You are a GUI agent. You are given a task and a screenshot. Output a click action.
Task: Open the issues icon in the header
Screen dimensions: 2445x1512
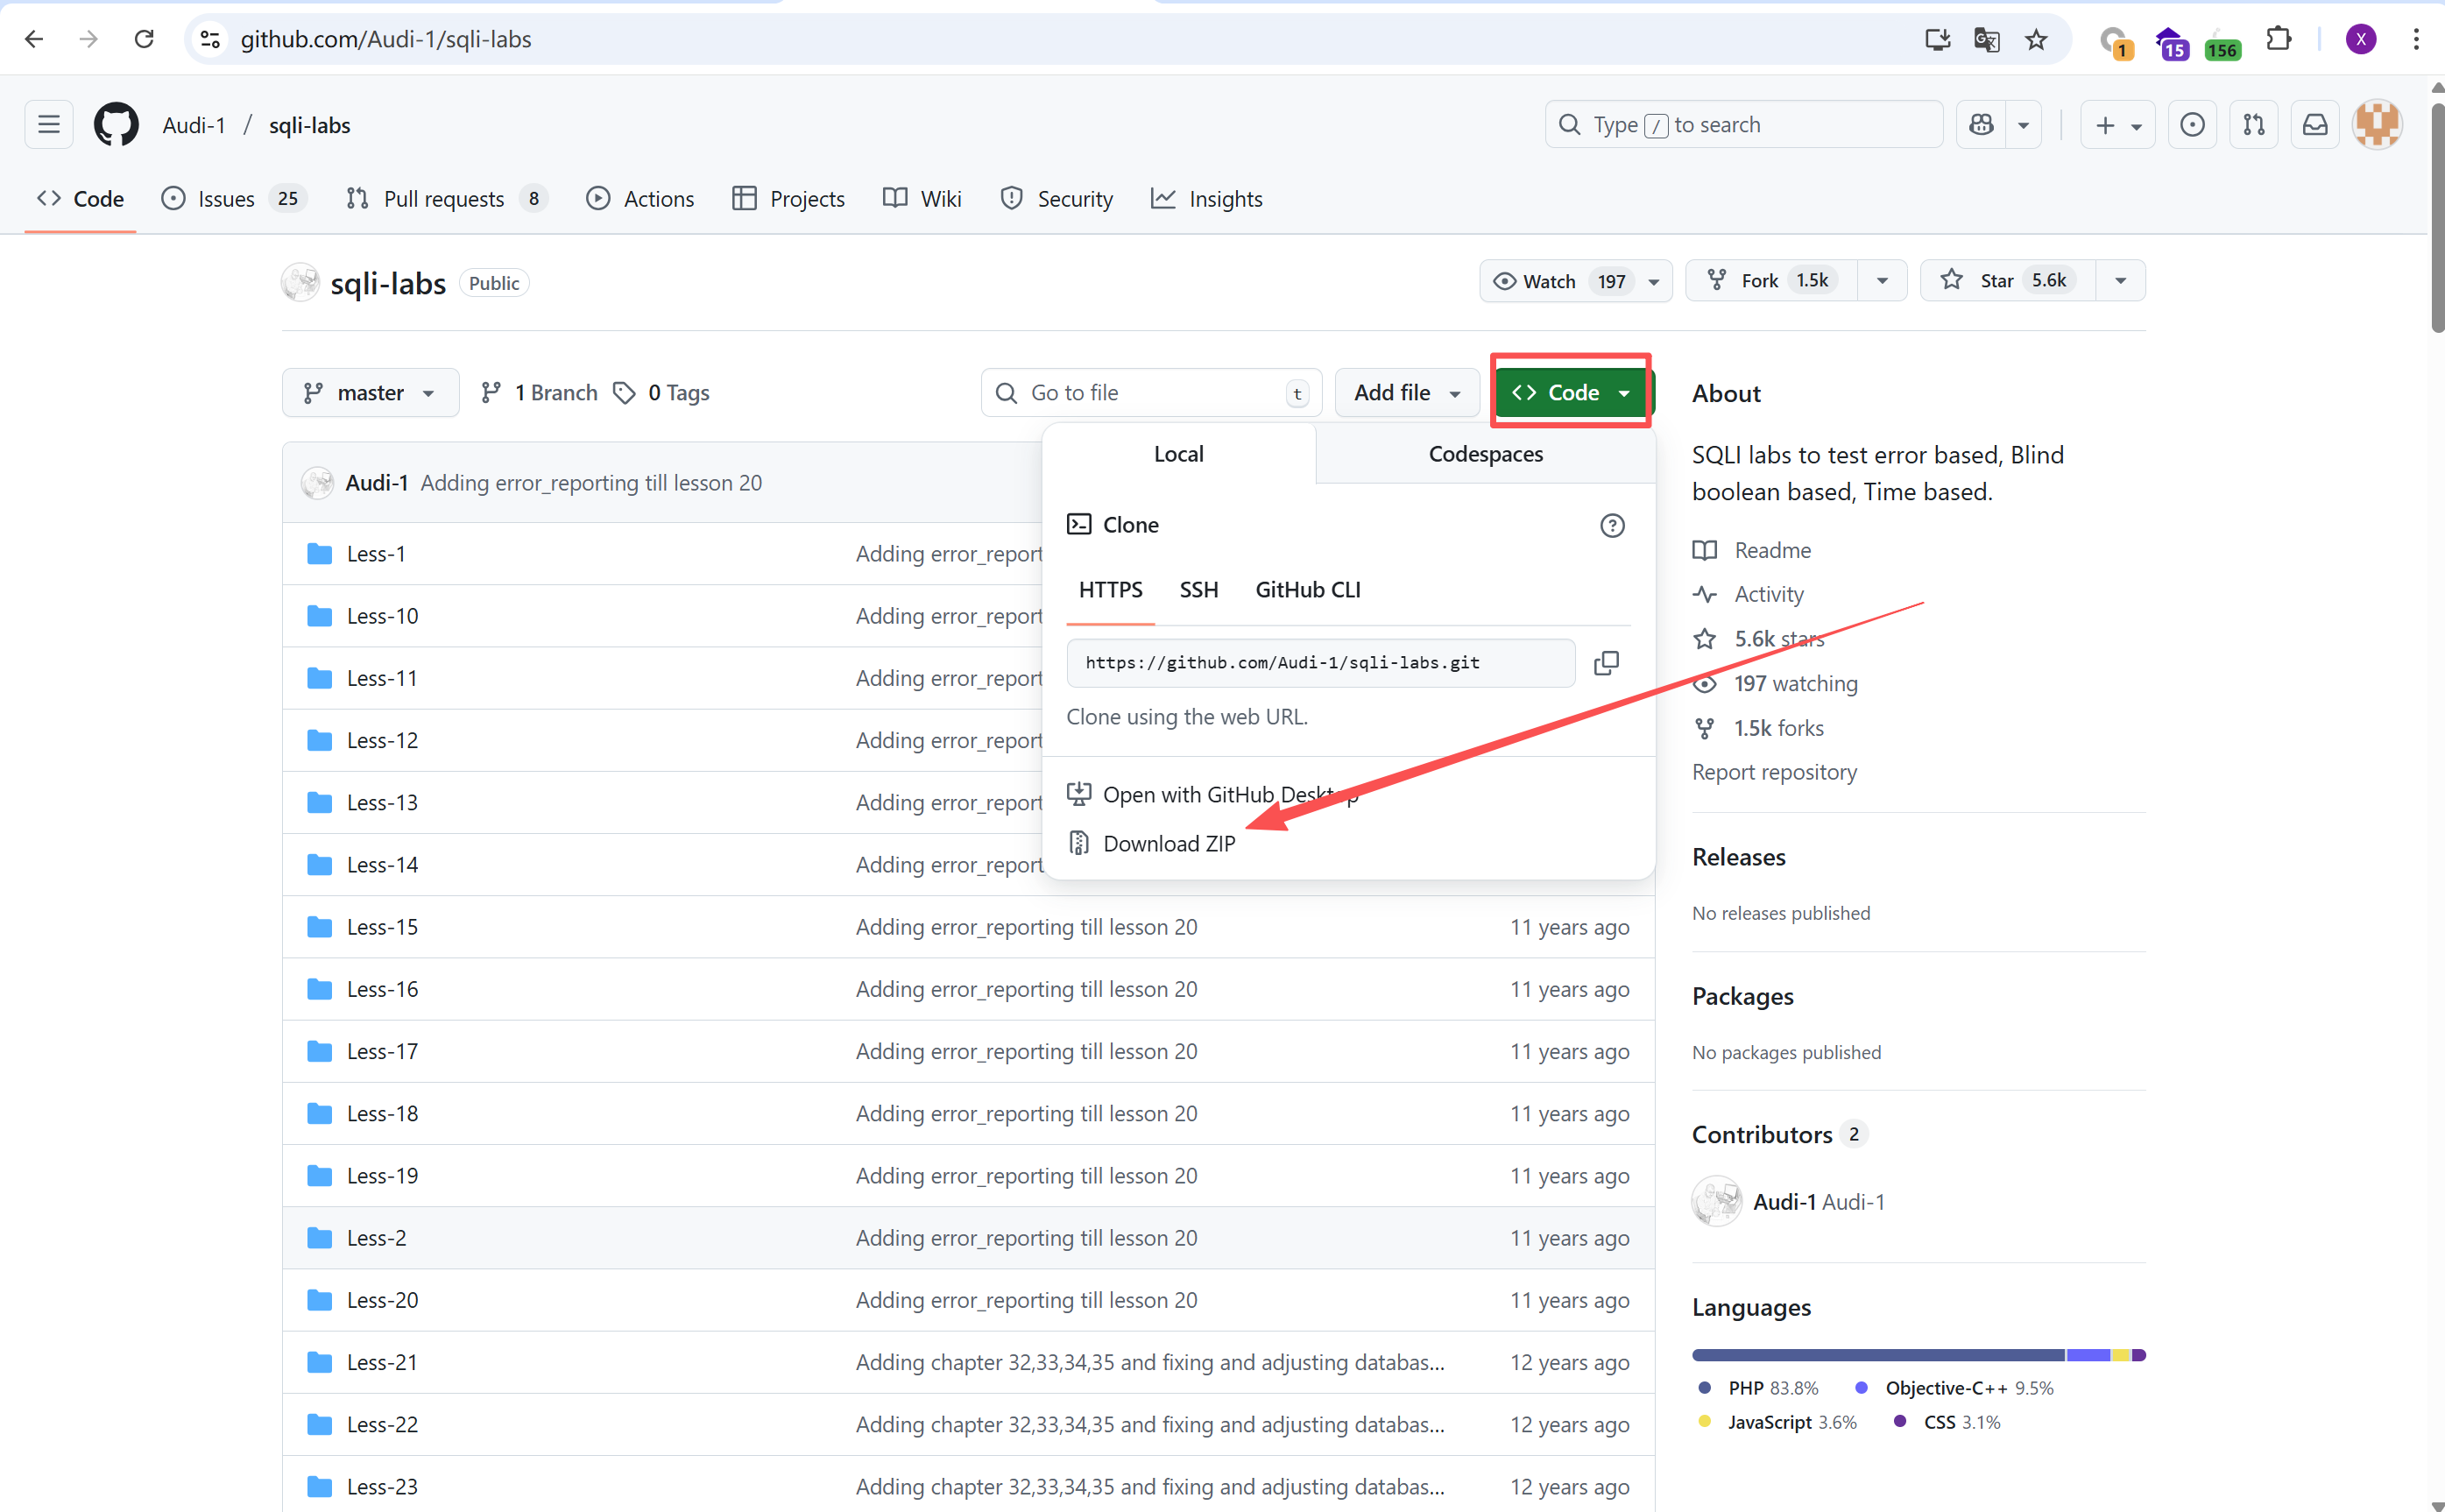click(2192, 125)
